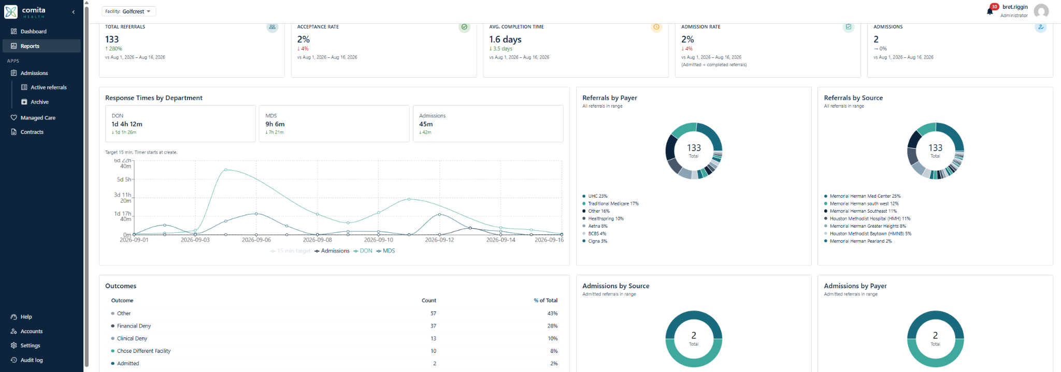The image size is (1061, 372).
Task: Click Houston Methodist Hospital (HMH) 11% entry
Action: tap(867, 219)
